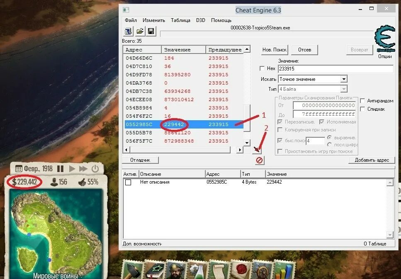
Task: Click the hammer build stamp in Tropico
Action: point(133,269)
